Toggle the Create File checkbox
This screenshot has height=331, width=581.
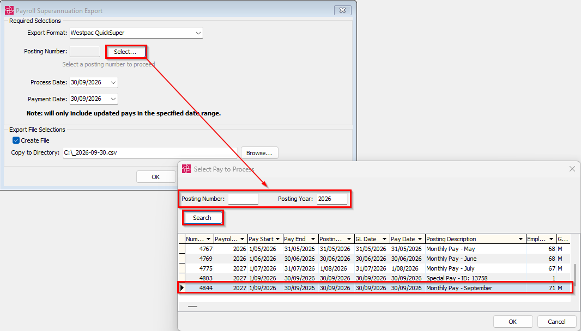[x=16, y=140]
